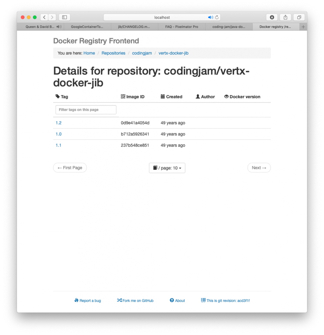Click the shuffle icon next to Fork me
Viewport: 324px width, 335px height.
[x=119, y=300]
